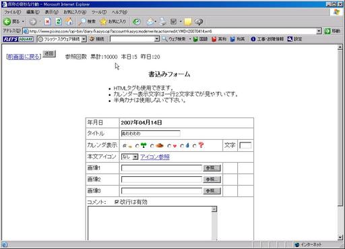Open the ファイル menu
This screenshot has width=345, height=249.
pyautogui.click(x=13, y=12)
